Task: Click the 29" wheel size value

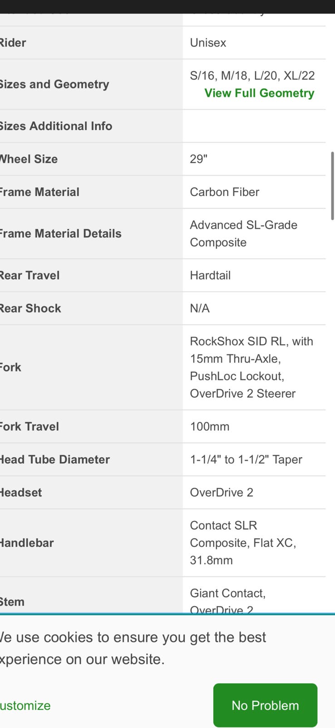Action: coord(198,159)
